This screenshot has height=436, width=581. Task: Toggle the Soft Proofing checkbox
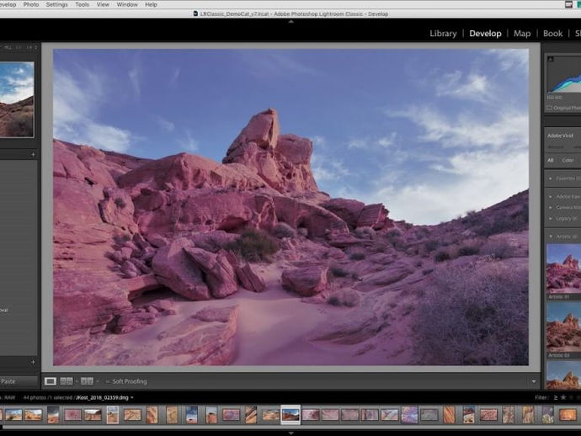click(x=108, y=381)
